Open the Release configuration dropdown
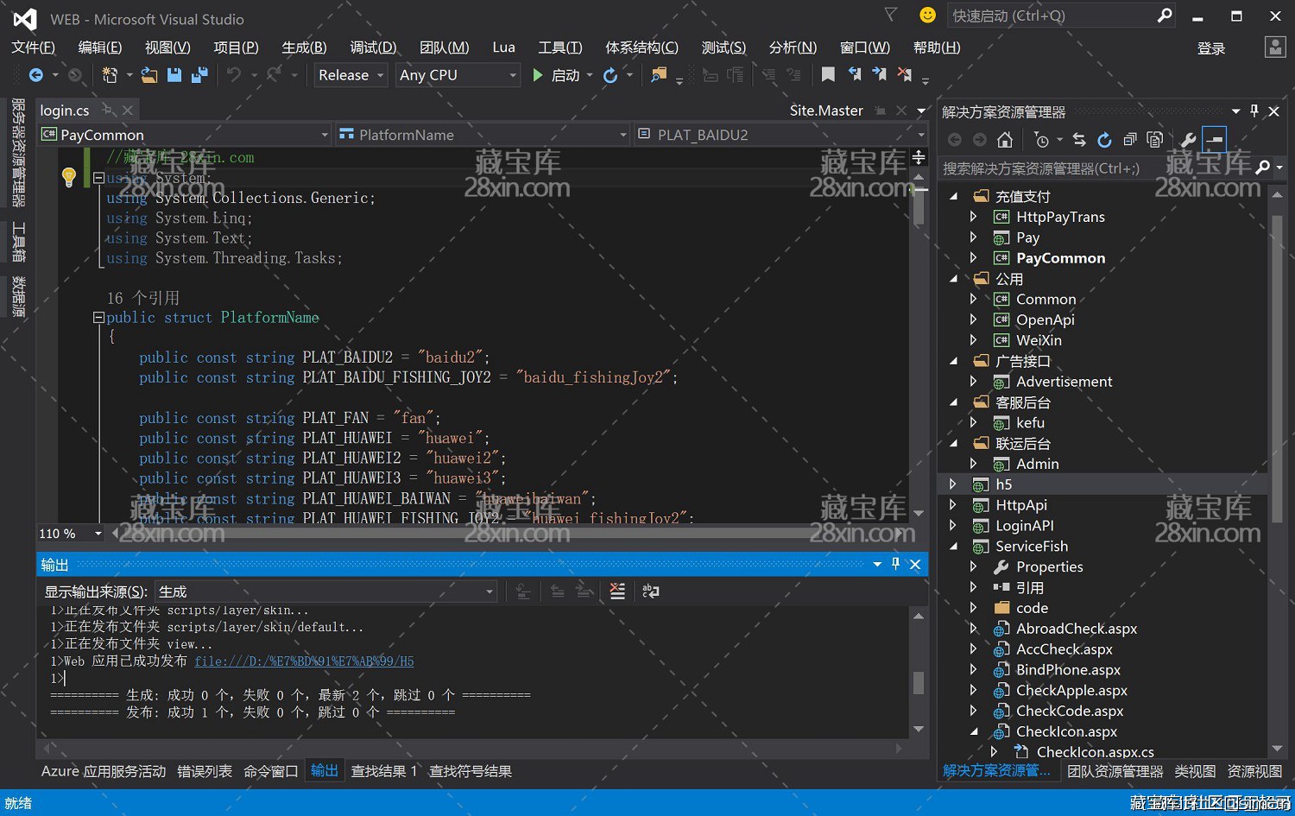Image resolution: width=1295 pixels, height=816 pixels. click(350, 75)
